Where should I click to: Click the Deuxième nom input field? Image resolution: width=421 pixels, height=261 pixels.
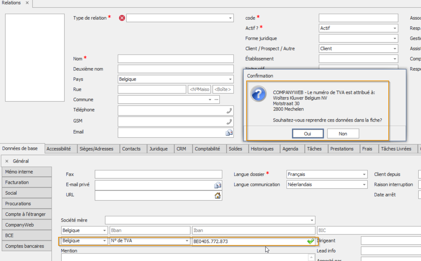176,69
